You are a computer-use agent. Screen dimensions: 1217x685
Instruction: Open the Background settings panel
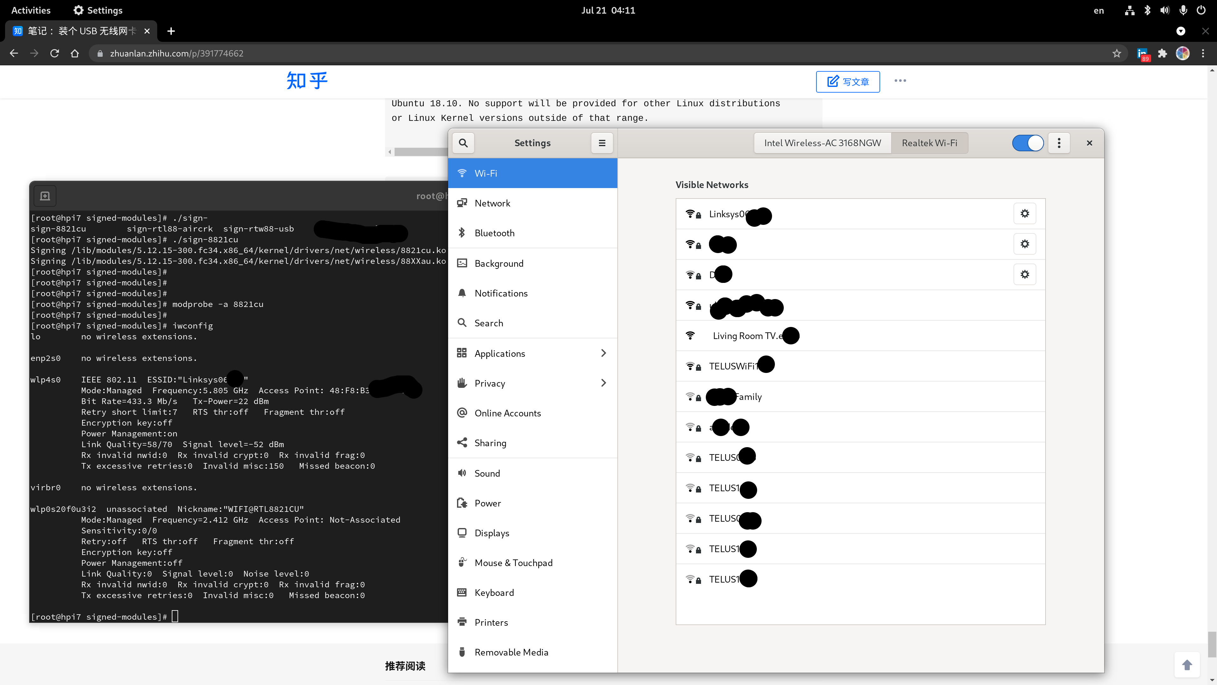pos(532,263)
